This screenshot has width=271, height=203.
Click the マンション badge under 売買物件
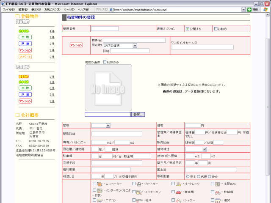pyautogui.click(x=25, y=101)
